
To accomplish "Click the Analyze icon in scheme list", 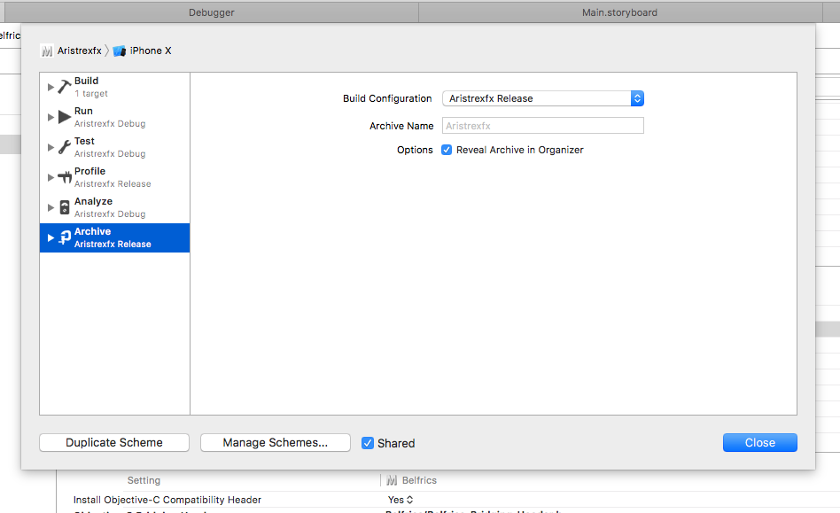I will (x=65, y=207).
